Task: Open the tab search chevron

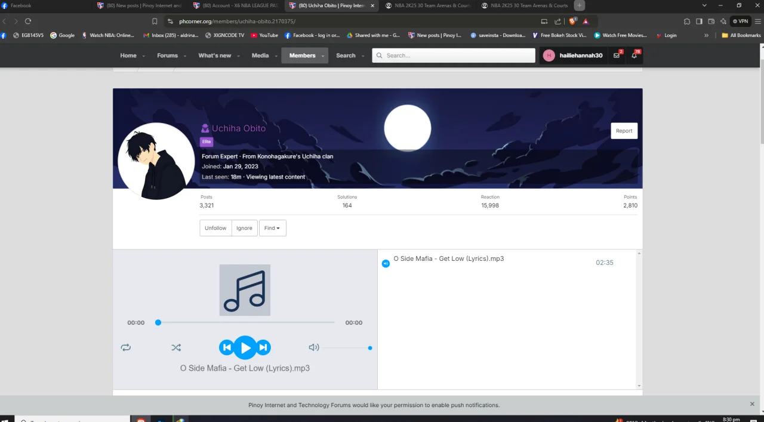Action: [704, 5]
